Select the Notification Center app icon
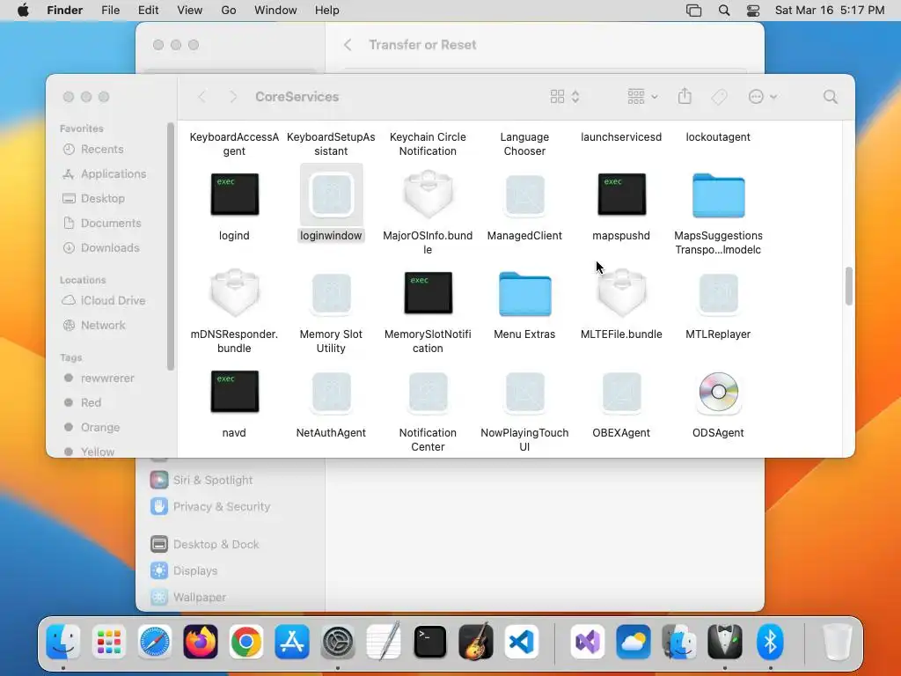The width and height of the screenshot is (901, 676). 429,392
